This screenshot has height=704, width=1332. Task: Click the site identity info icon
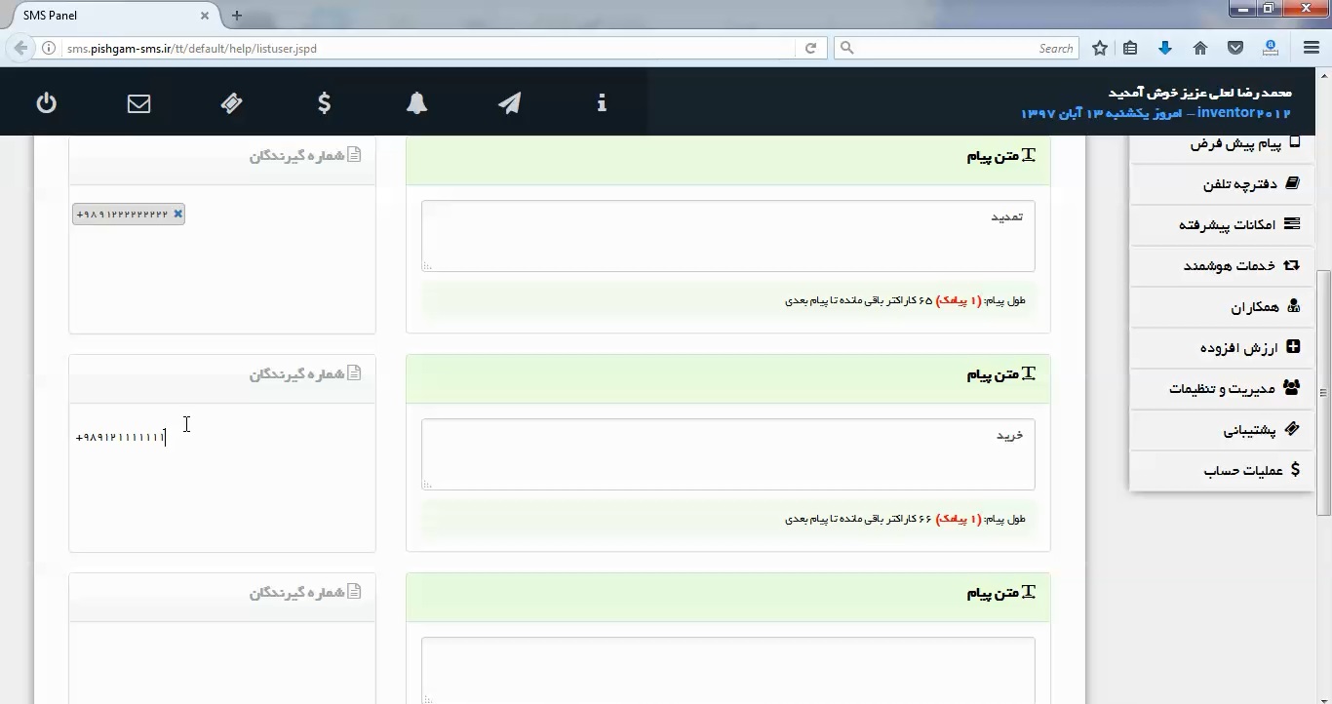tap(49, 48)
